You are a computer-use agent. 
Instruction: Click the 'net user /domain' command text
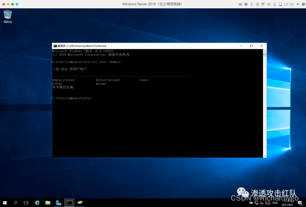(106, 62)
